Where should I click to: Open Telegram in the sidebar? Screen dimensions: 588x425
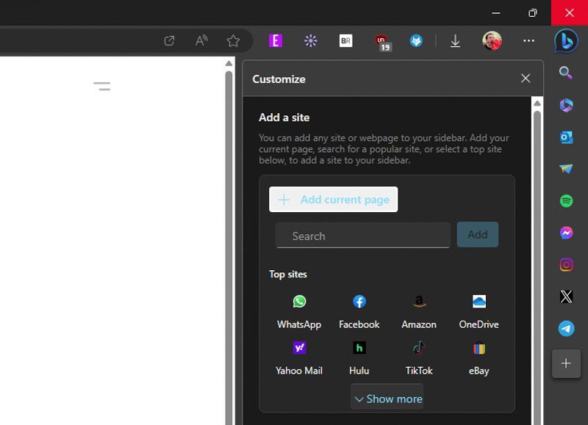[566, 328]
